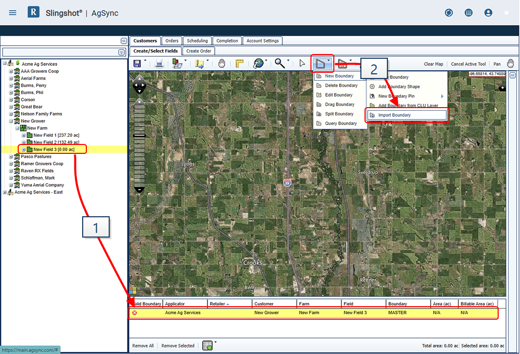Screen dimensions: 520x354
Task: Click the globe map toolbar icon
Action: pyautogui.click(x=258, y=63)
